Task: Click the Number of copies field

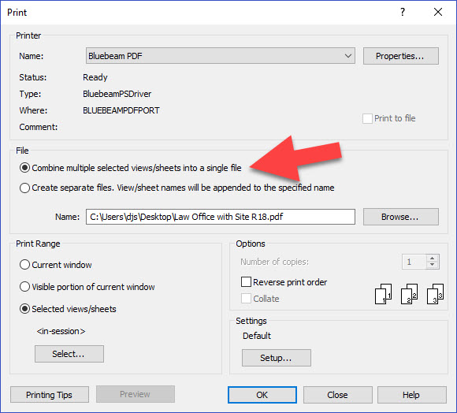Action: point(414,262)
